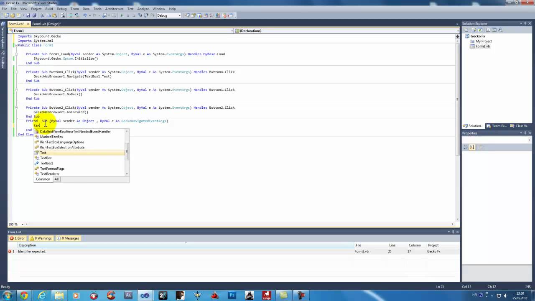Open Internet Explorer from the taskbar
The width and height of the screenshot is (535, 301).
42,296
